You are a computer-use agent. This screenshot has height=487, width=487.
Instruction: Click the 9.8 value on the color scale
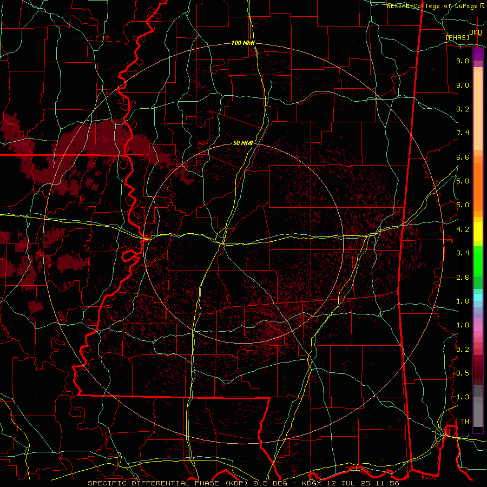(463, 61)
